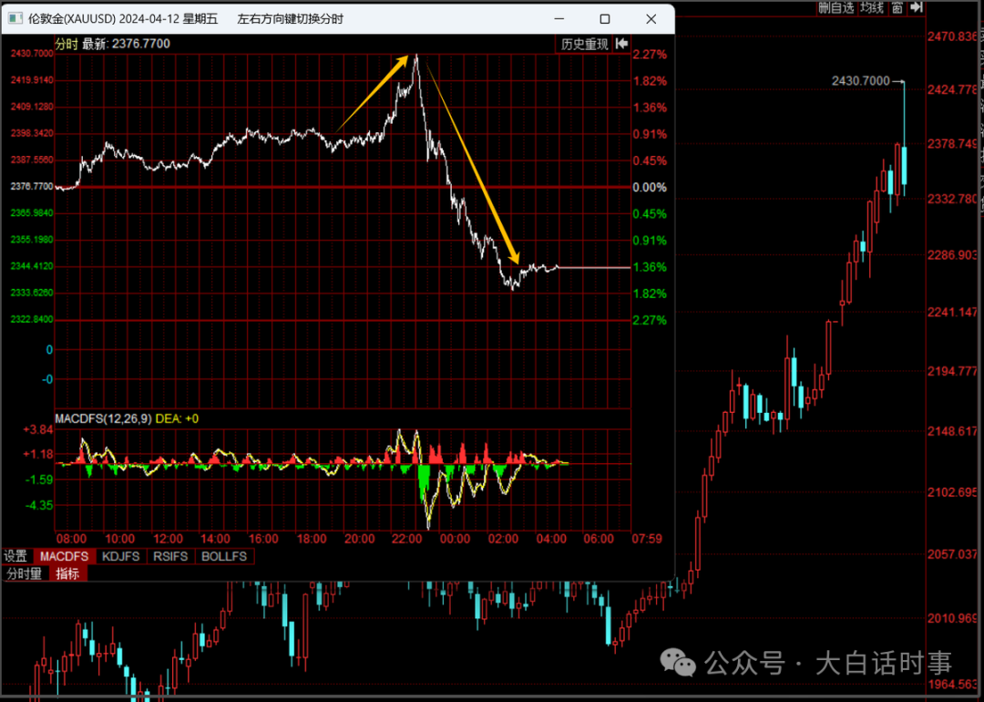Select the BOLLFS indicator tab
984x702 pixels.
click(x=222, y=556)
